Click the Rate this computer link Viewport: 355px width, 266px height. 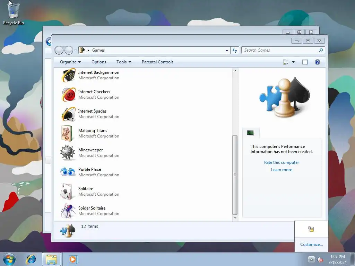pyautogui.click(x=282, y=162)
